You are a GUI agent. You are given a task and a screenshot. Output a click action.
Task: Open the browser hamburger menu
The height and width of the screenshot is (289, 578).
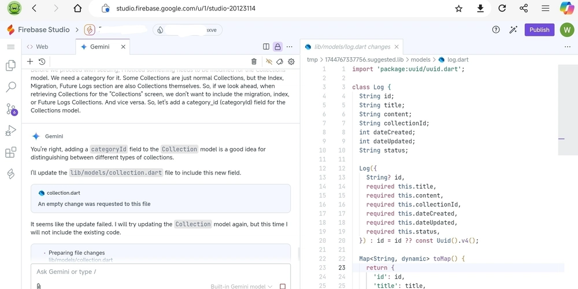click(545, 9)
